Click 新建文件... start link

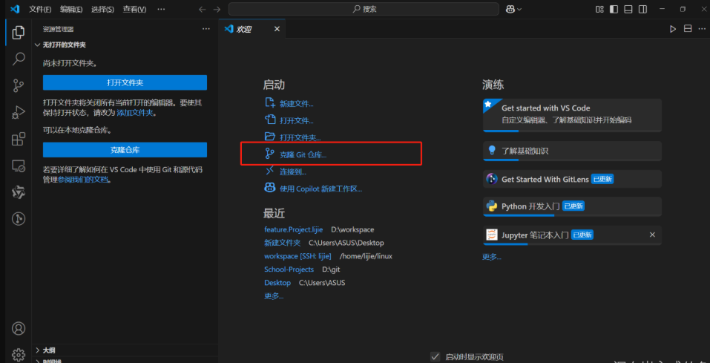[289, 103]
